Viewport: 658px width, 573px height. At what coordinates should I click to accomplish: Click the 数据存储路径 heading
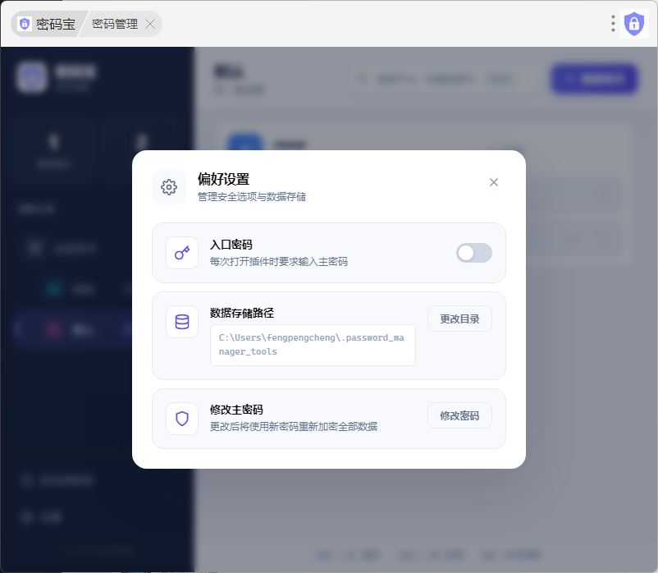coord(242,313)
